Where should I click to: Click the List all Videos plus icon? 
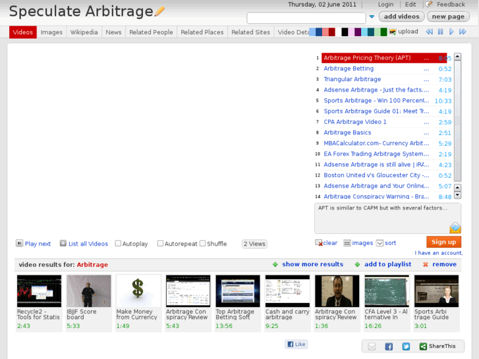pos(63,243)
